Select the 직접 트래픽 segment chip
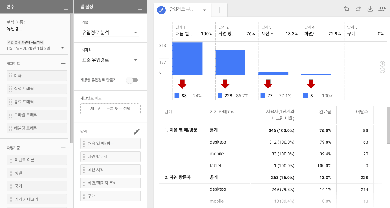The image size is (390, 208). click(37, 89)
